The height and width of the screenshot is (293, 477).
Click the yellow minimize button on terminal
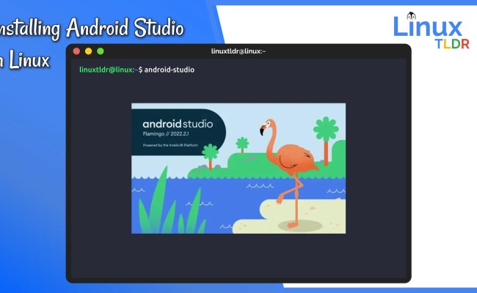pyautogui.click(x=89, y=51)
